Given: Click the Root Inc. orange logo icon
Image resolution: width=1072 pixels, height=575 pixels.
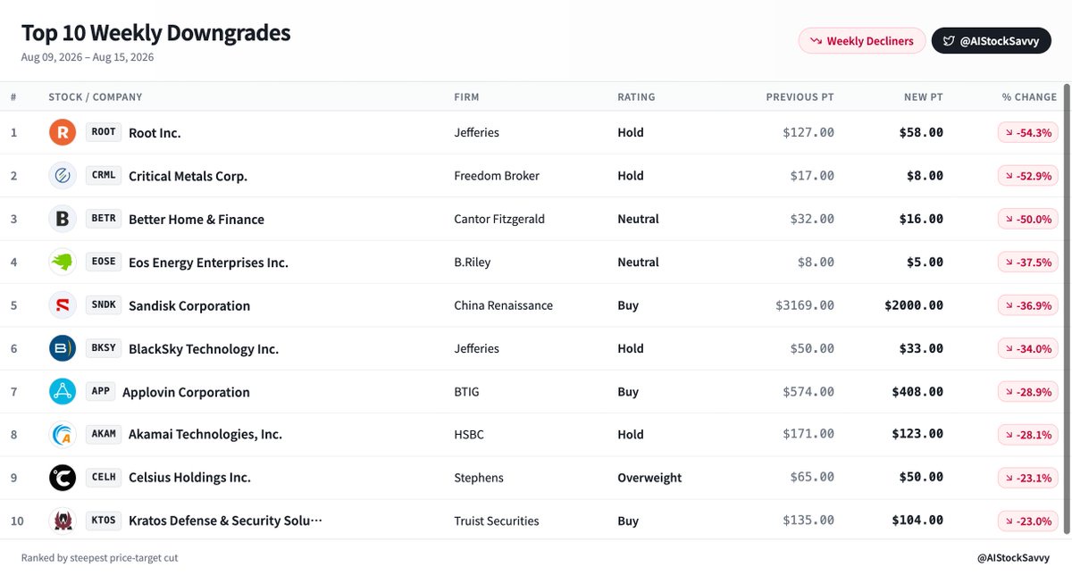Looking at the screenshot, I should [63, 133].
